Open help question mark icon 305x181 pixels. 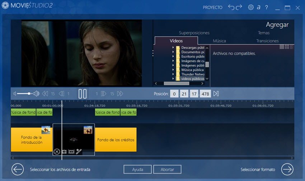[267, 7]
